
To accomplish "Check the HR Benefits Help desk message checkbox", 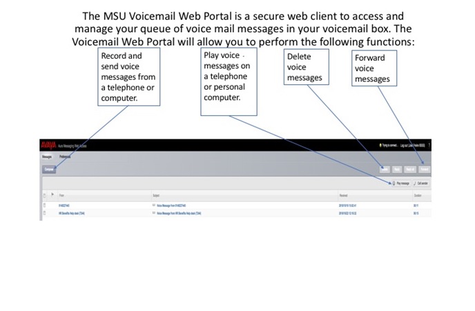I will point(45,212).
